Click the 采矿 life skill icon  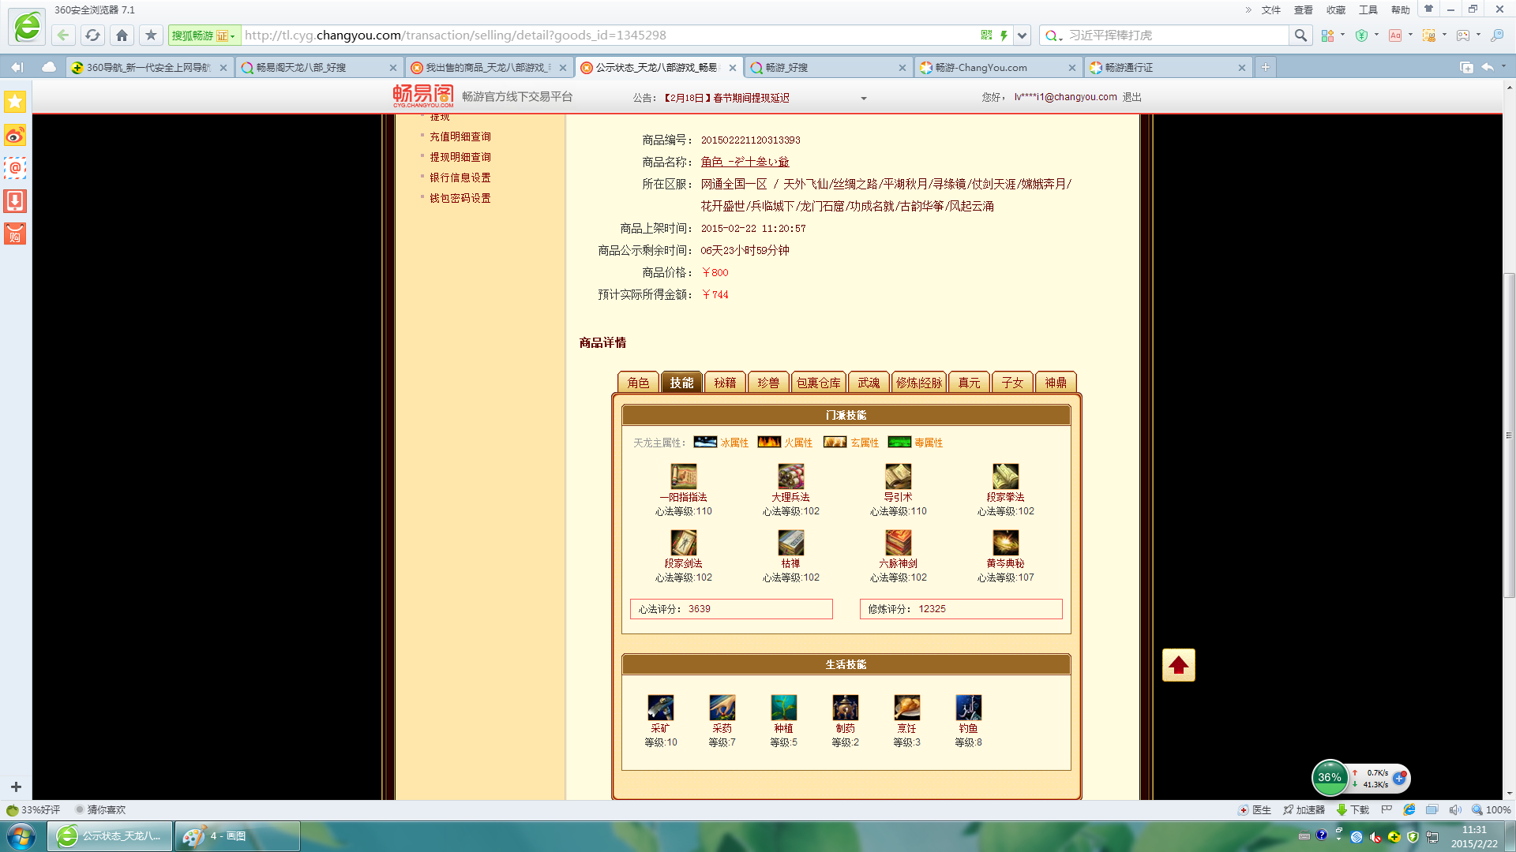660,708
